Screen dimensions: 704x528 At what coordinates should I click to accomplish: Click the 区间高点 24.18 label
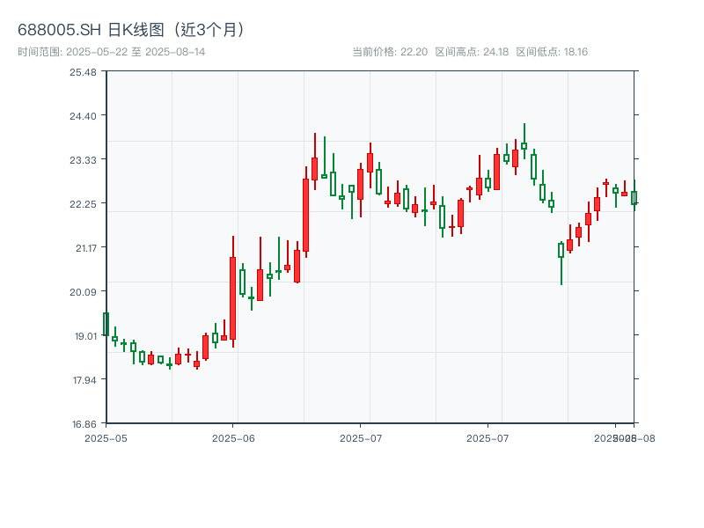[x=472, y=52]
